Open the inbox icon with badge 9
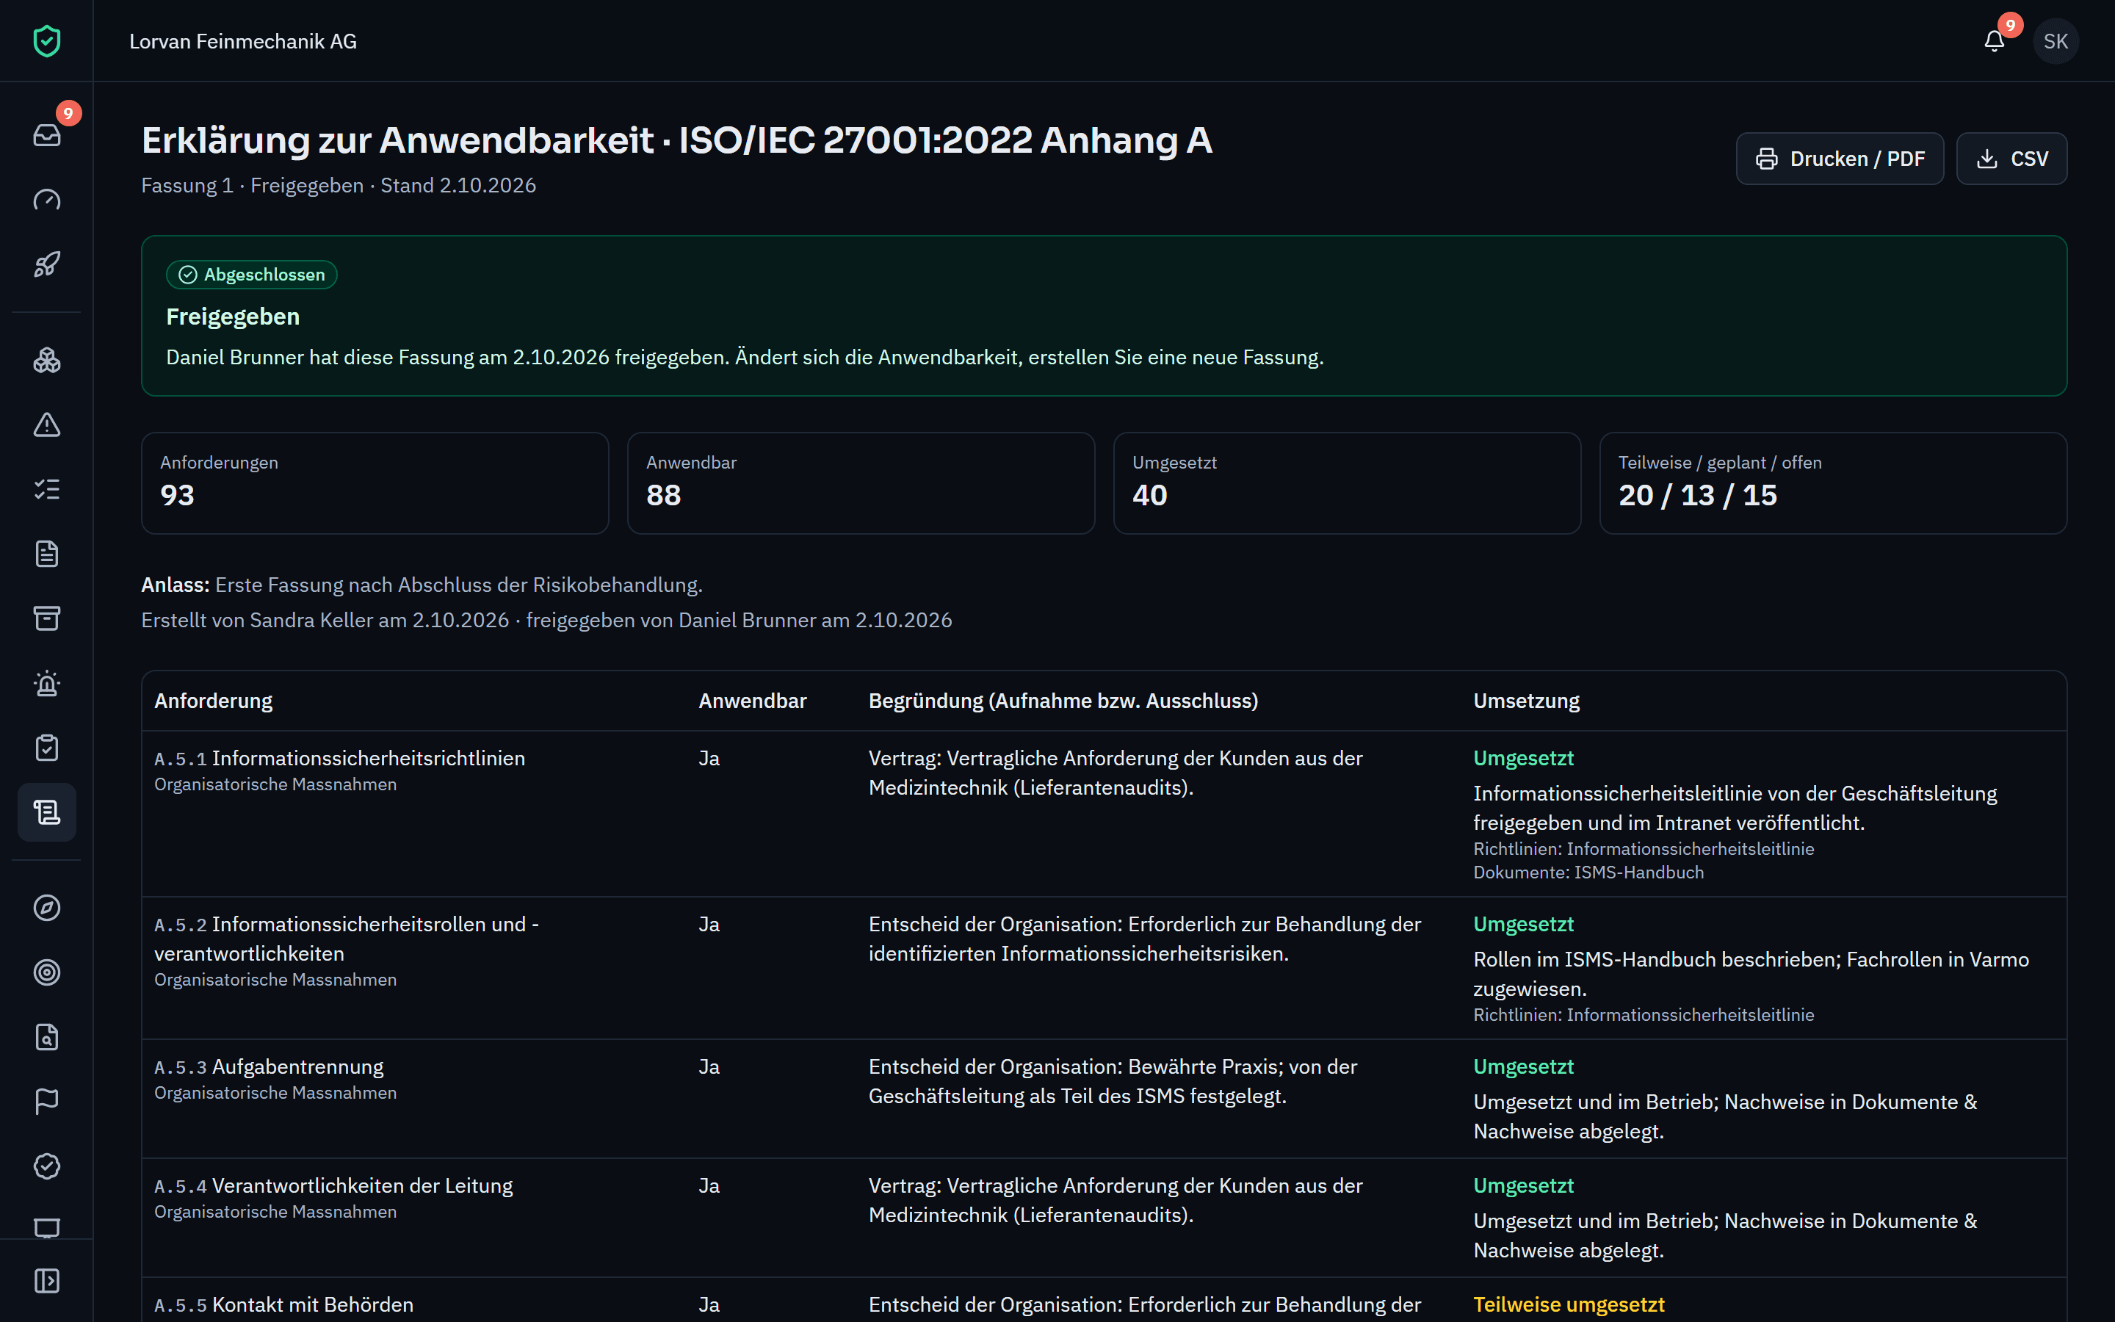This screenshot has width=2115, height=1322. pos(46,134)
